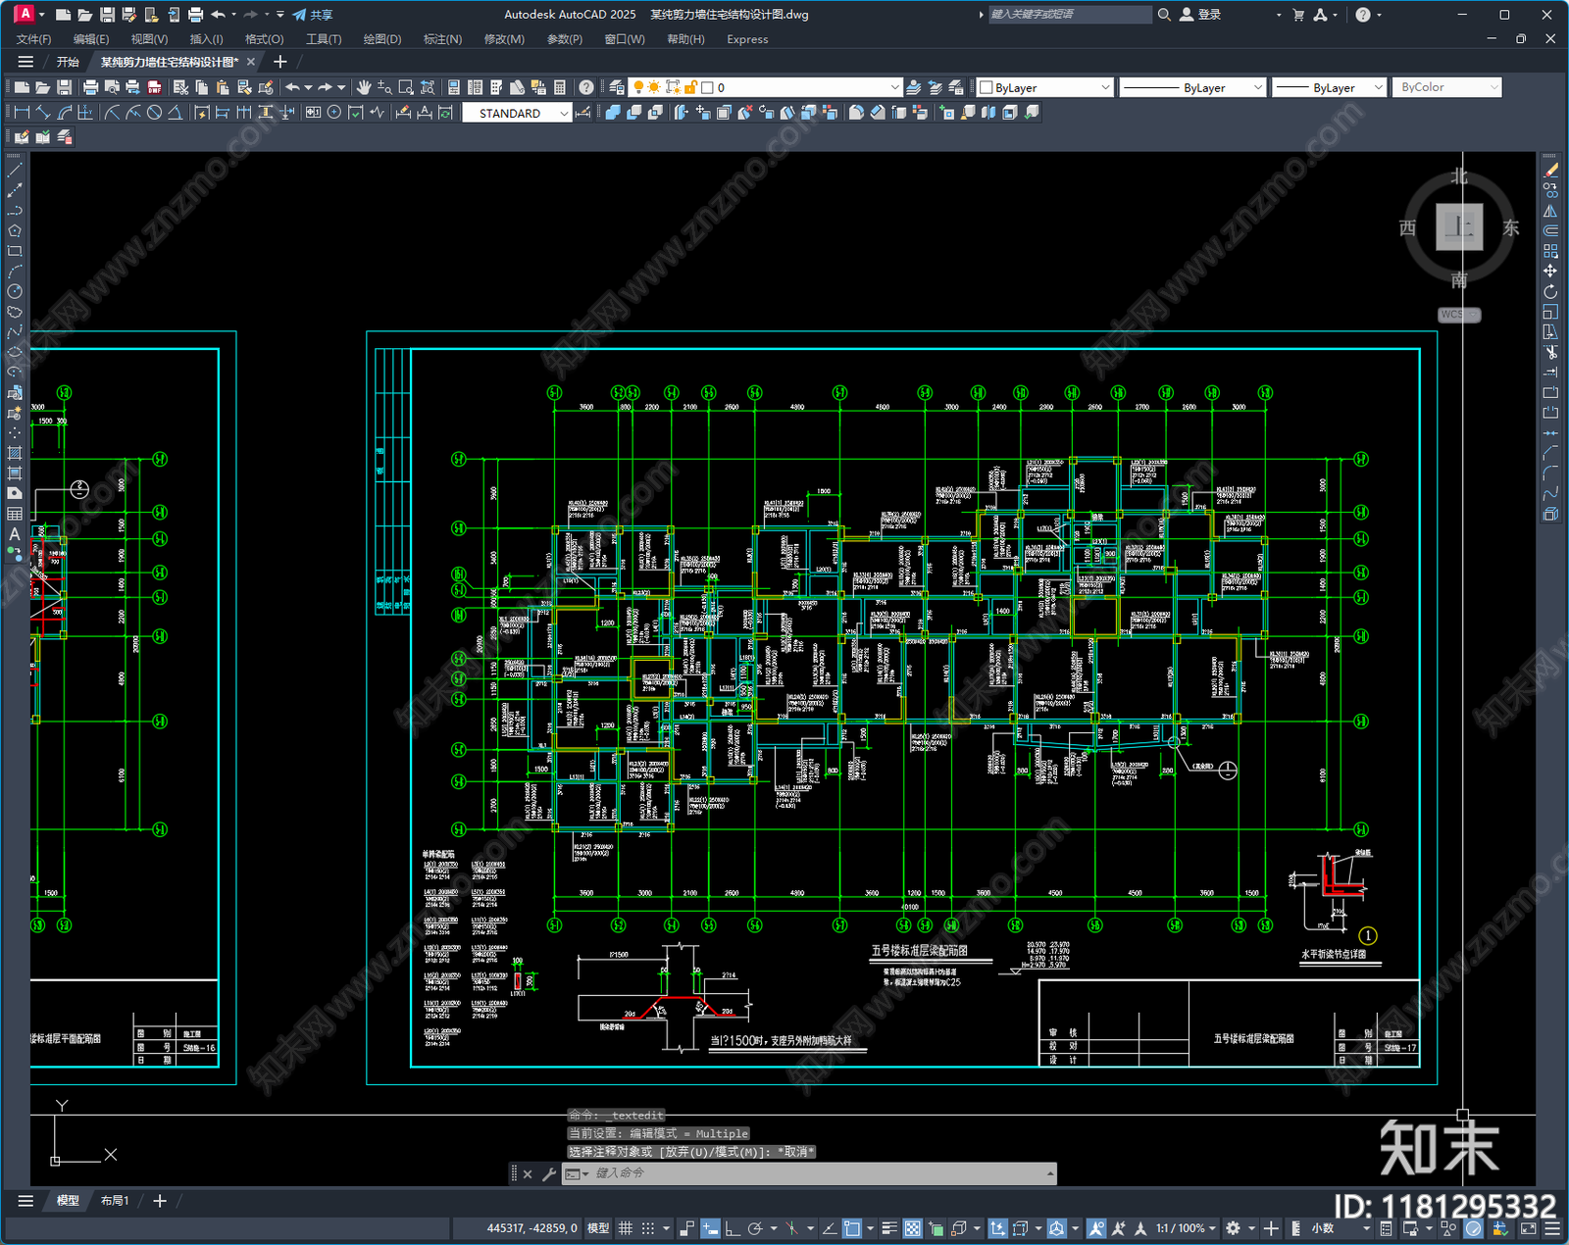Open the 视图(V) menu
The width and height of the screenshot is (1569, 1245).
point(149,39)
